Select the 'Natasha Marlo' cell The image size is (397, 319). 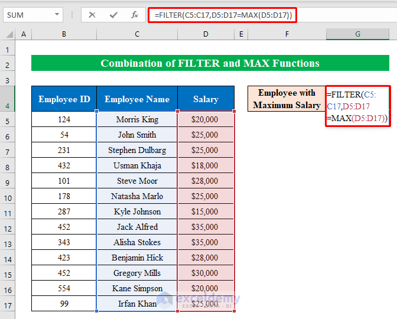[x=137, y=196]
